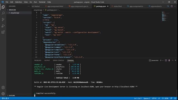Open the Explorer view in activity bar

click(3, 7)
